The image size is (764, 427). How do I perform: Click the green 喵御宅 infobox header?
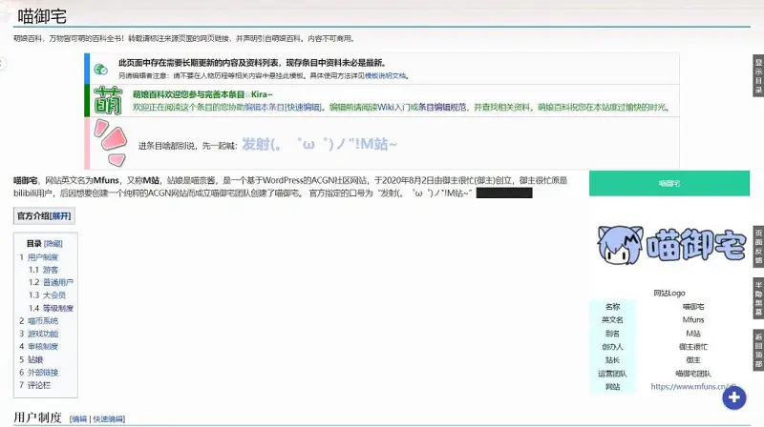tap(669, 183)
